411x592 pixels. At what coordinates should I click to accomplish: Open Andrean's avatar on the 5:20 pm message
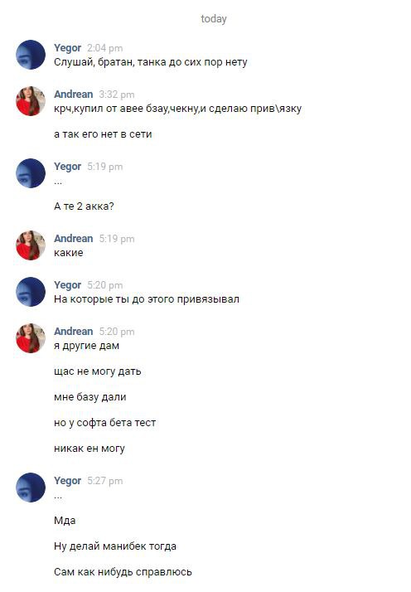[x=31, y=338]
